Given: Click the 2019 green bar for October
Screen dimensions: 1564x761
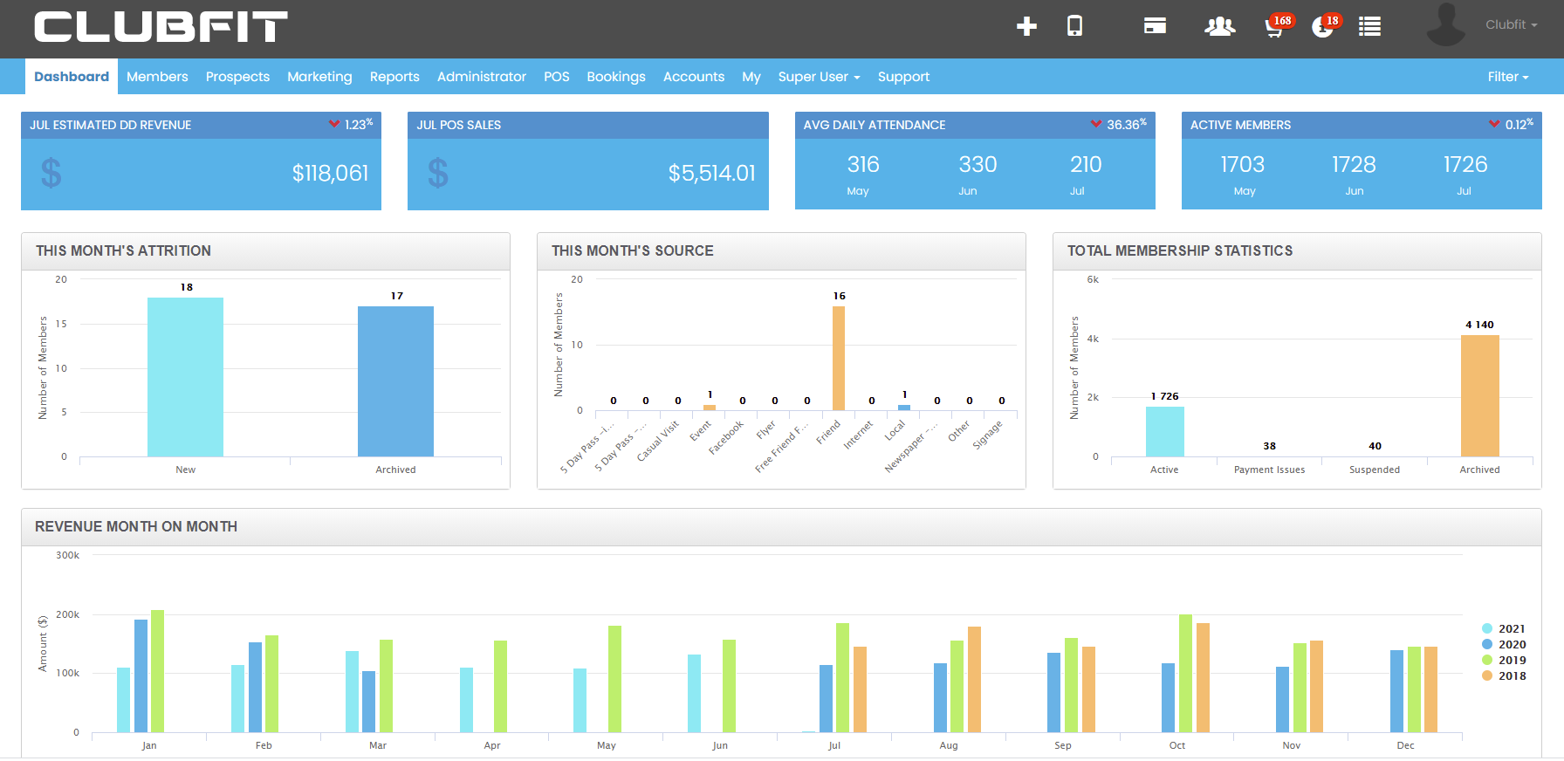Looking at the screenshot, I should pyautogui.click(x=1185, y=673).
